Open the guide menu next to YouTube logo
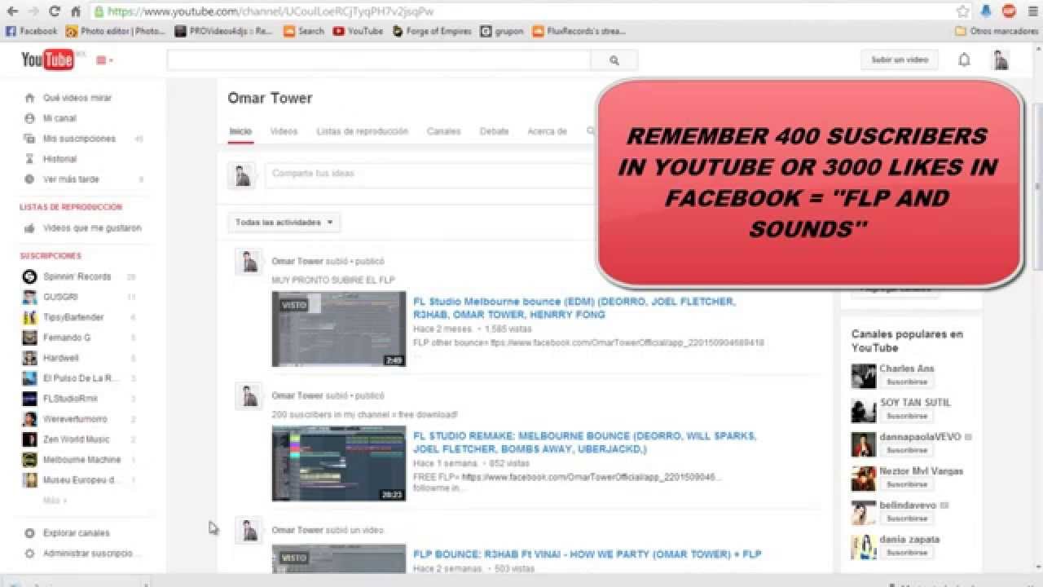The width and height of the screenshot is (1043, 587). click(x=104, y=60)
